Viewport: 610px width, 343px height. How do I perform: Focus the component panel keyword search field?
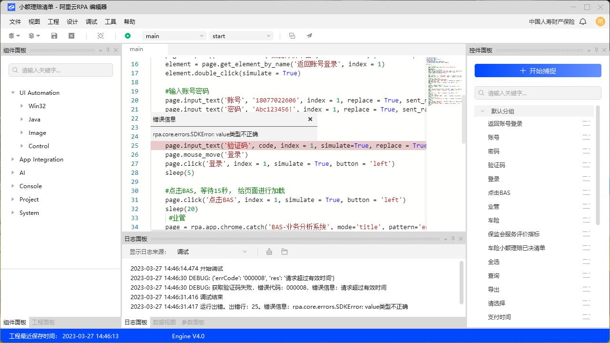[x=61, y=70]
